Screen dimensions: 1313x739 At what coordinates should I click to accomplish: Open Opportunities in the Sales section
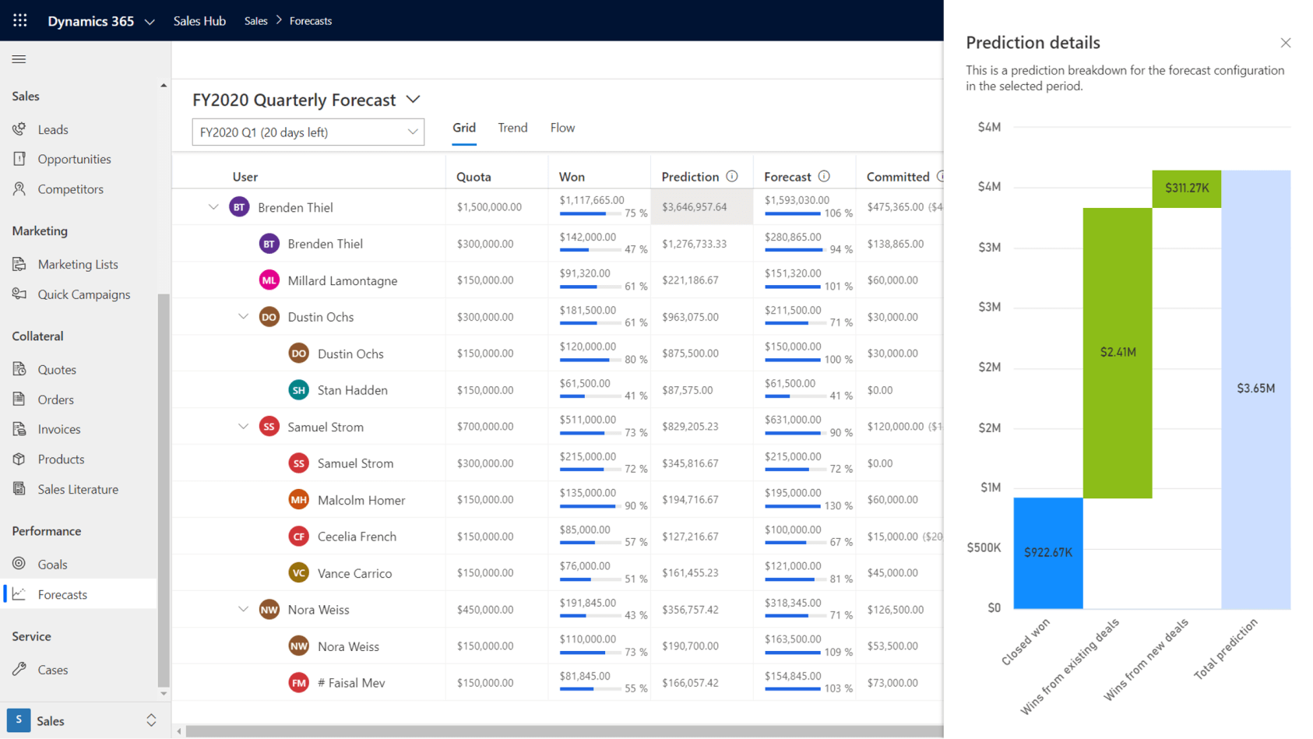pos(74,158)
